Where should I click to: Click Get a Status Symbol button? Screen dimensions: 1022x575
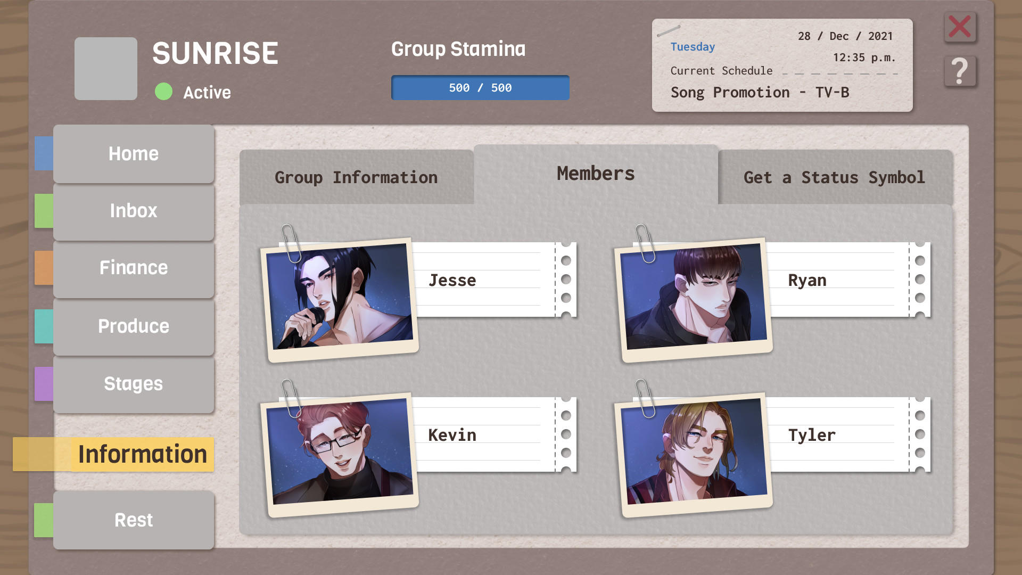[834, 178]
